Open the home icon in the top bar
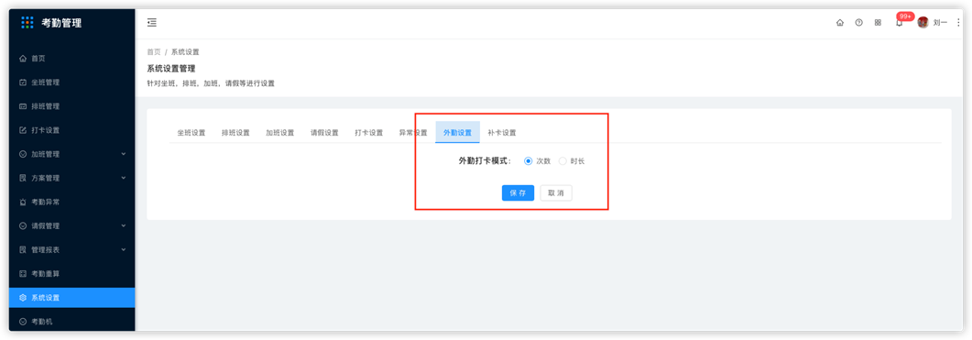 840,23
